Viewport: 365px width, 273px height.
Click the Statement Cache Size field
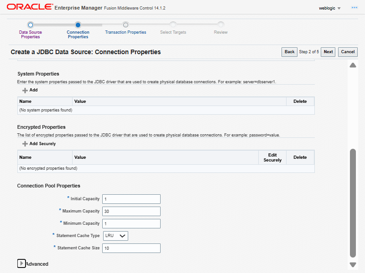tap(131, 248)
